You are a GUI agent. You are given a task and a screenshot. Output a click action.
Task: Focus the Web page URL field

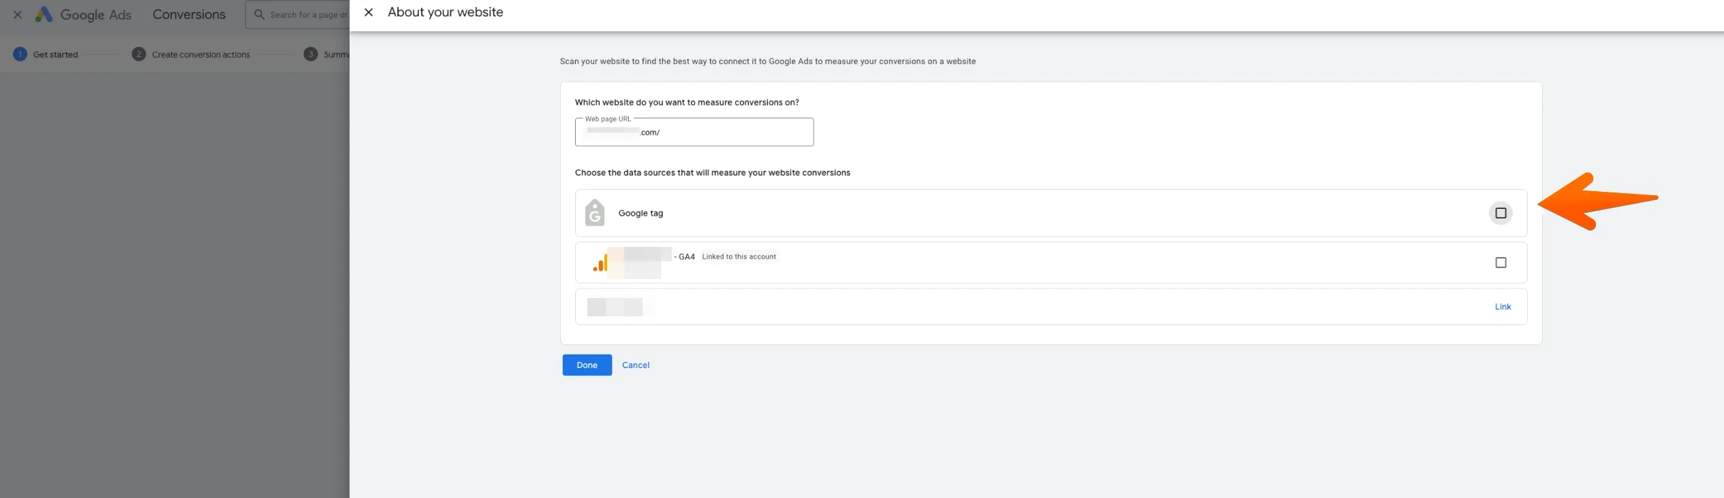point(694,132)
